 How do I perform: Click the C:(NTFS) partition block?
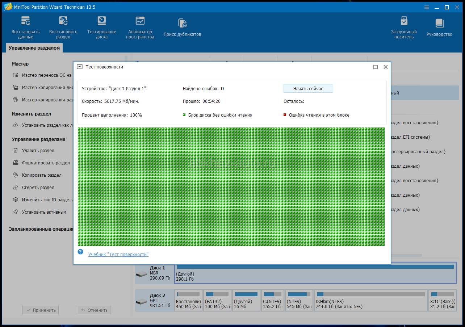coord(273,301)
